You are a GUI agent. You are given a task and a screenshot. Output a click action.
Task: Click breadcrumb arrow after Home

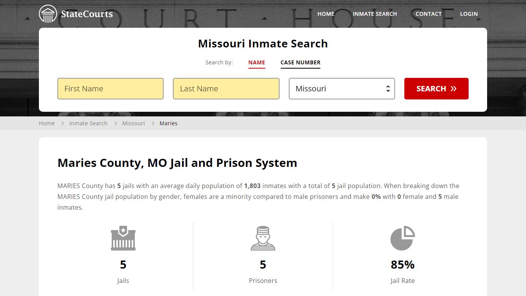tap(62, 123)
